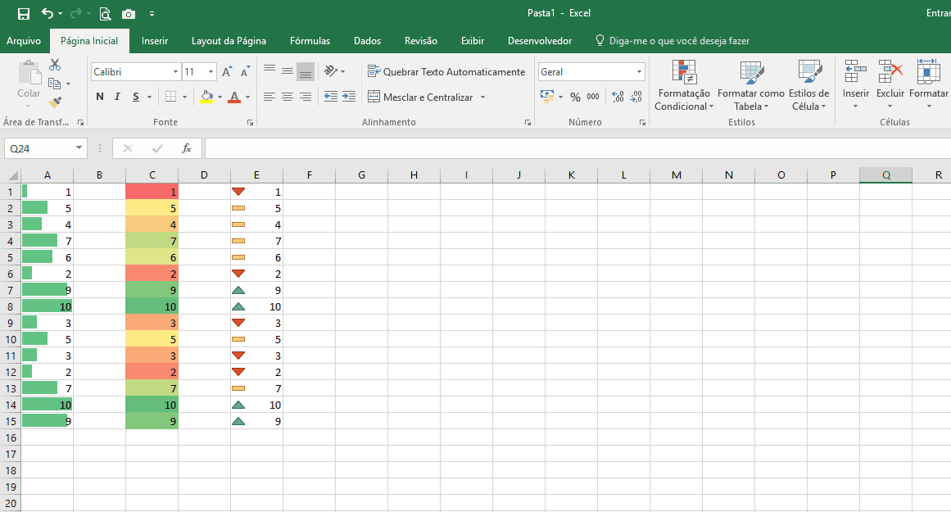Click the Percent Style icon
Image resolution: width=951 pixels, height=512 pixels.
click(575, 97)
